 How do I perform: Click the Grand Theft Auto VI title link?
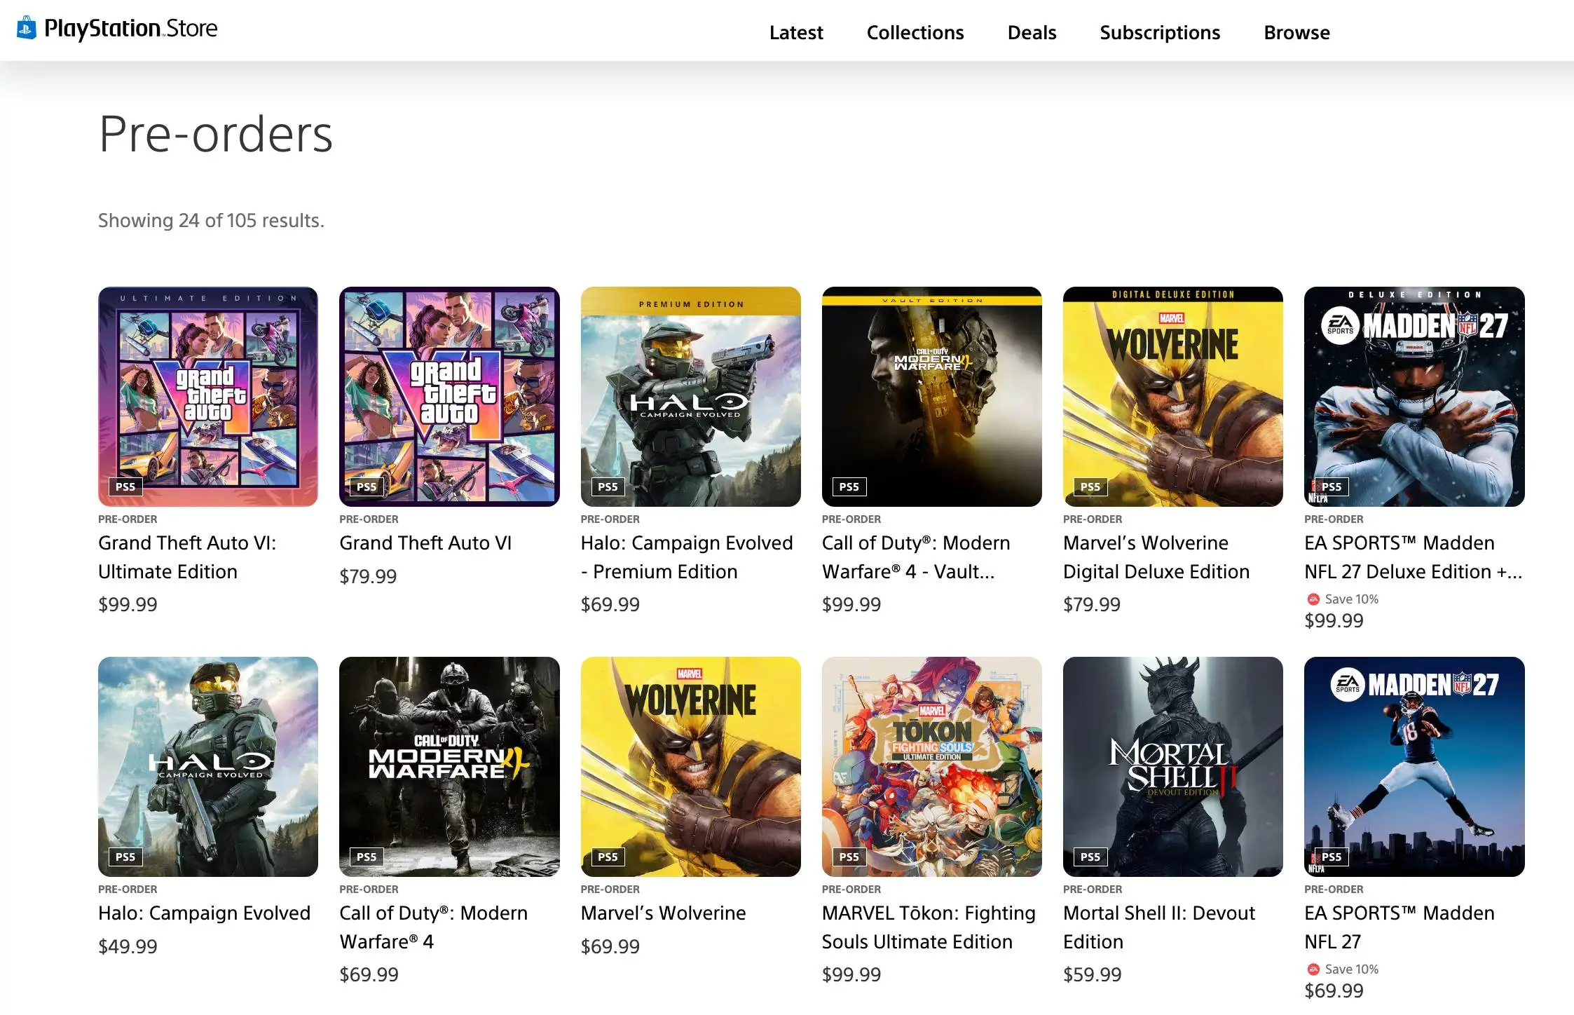pyautogui.click(x=425, y=543)
